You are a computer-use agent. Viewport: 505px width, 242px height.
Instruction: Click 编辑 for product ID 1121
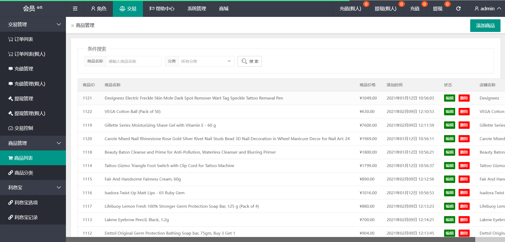(x=449, y=98)
